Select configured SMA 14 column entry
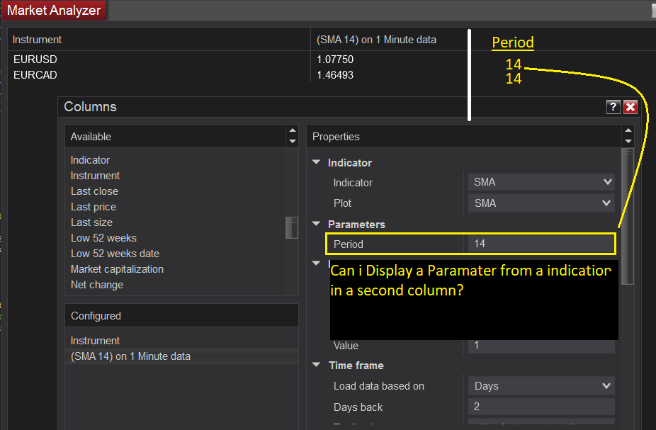 (x=130, y=356)
